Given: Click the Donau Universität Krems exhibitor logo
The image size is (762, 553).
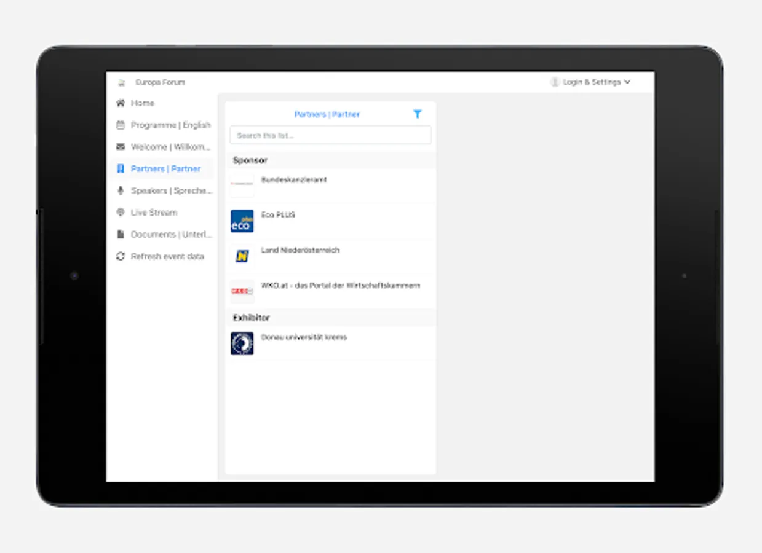Looking at the screenshot, I should [x=242, y=343].
